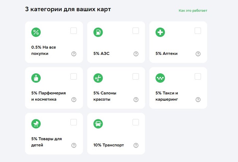Enable the 5% Салоны красоты checkbox
Image resolution: width=238 pixels, height=162 pixels.
(x=136, y=77)
